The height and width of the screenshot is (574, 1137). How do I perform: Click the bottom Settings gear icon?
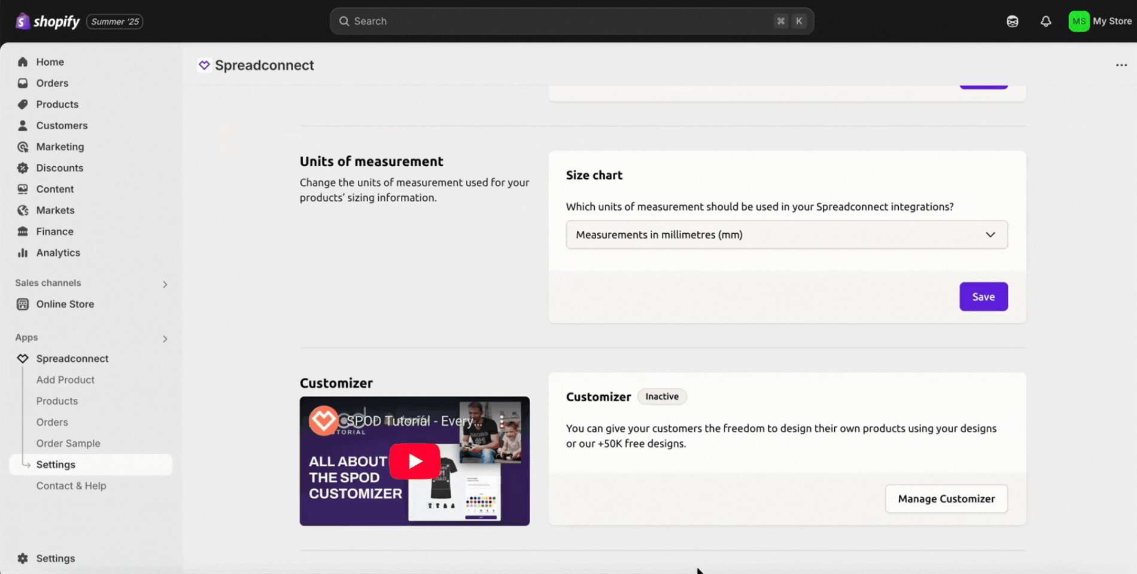[23, 558]
